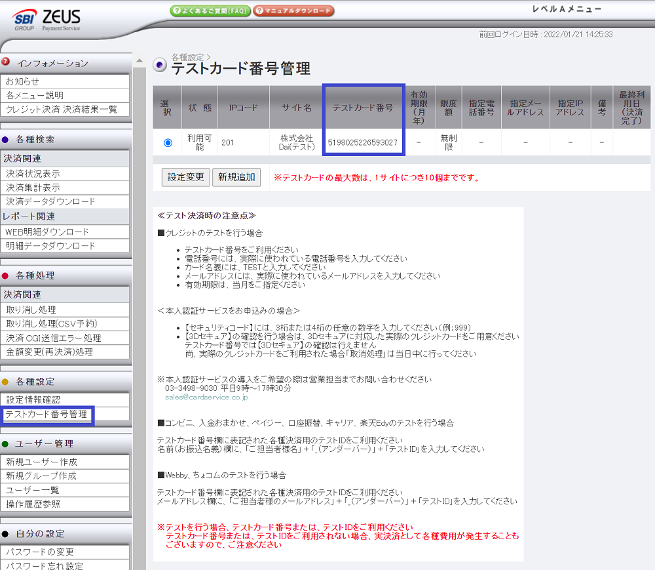Click the テストカード番号 column header
This screenshot has height=570, width=655.
pos(363,108)
